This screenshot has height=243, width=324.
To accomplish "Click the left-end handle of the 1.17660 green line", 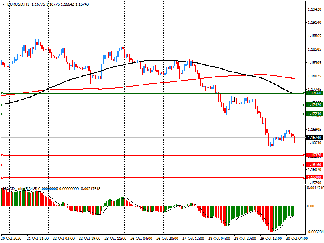I will pos(2,94).
